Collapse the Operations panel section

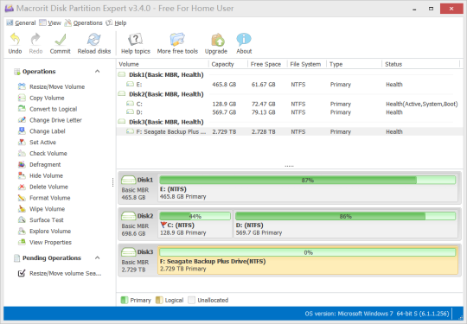click(x=97, y=72)
